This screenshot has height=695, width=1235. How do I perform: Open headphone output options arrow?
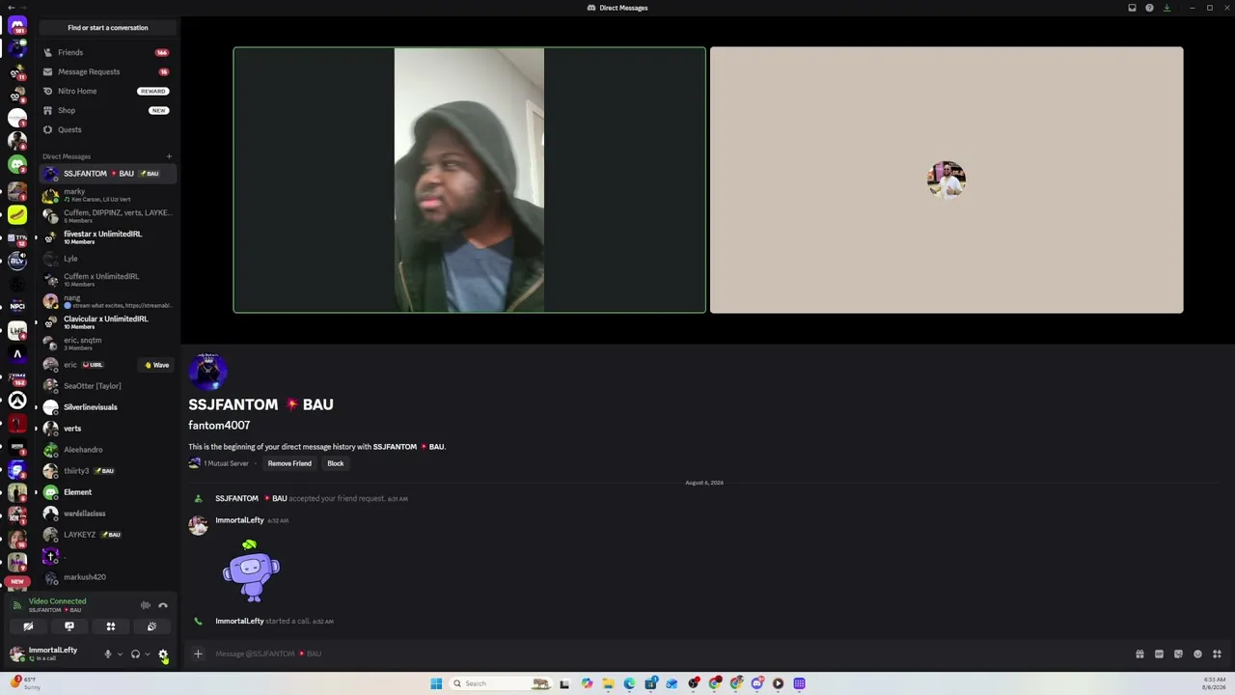click(148, 654)
